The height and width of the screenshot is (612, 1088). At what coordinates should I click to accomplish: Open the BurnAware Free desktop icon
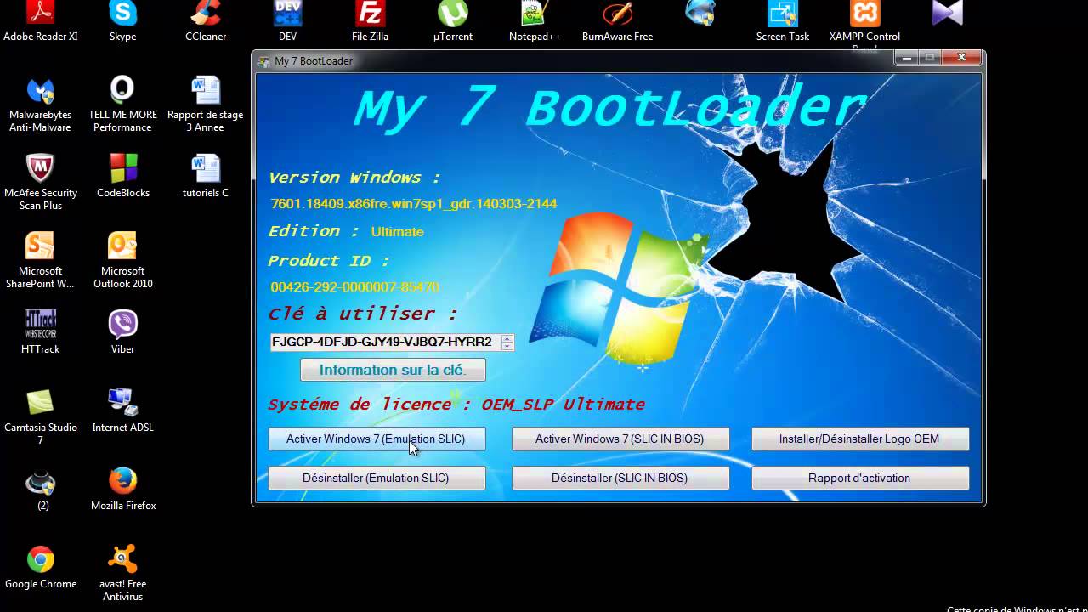[617, 22]
